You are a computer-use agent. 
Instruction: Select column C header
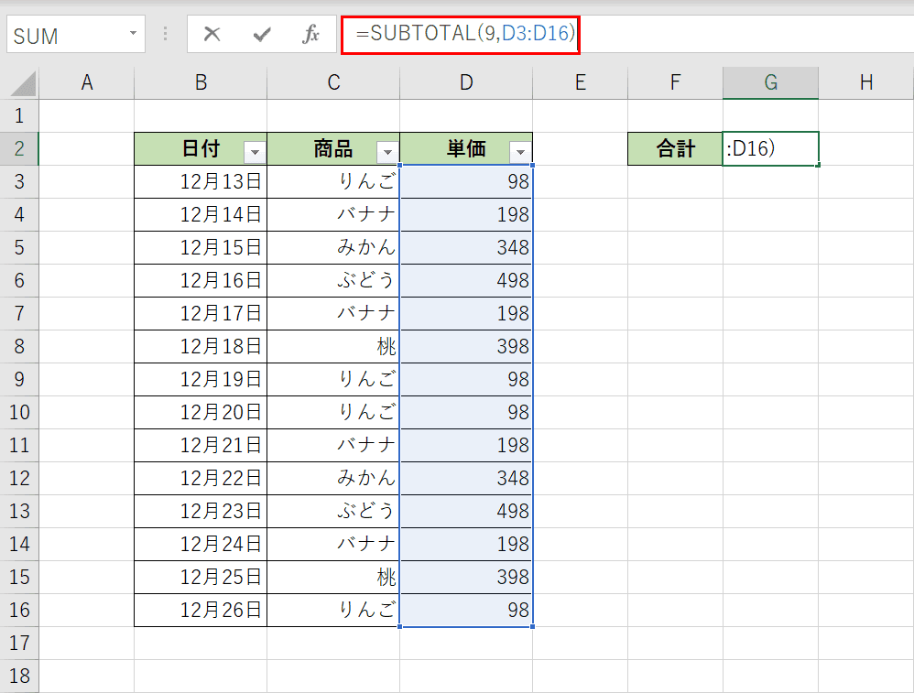coord(333,82)
